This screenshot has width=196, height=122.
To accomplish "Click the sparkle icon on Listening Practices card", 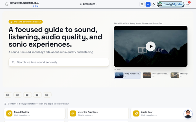I will 73,114.
